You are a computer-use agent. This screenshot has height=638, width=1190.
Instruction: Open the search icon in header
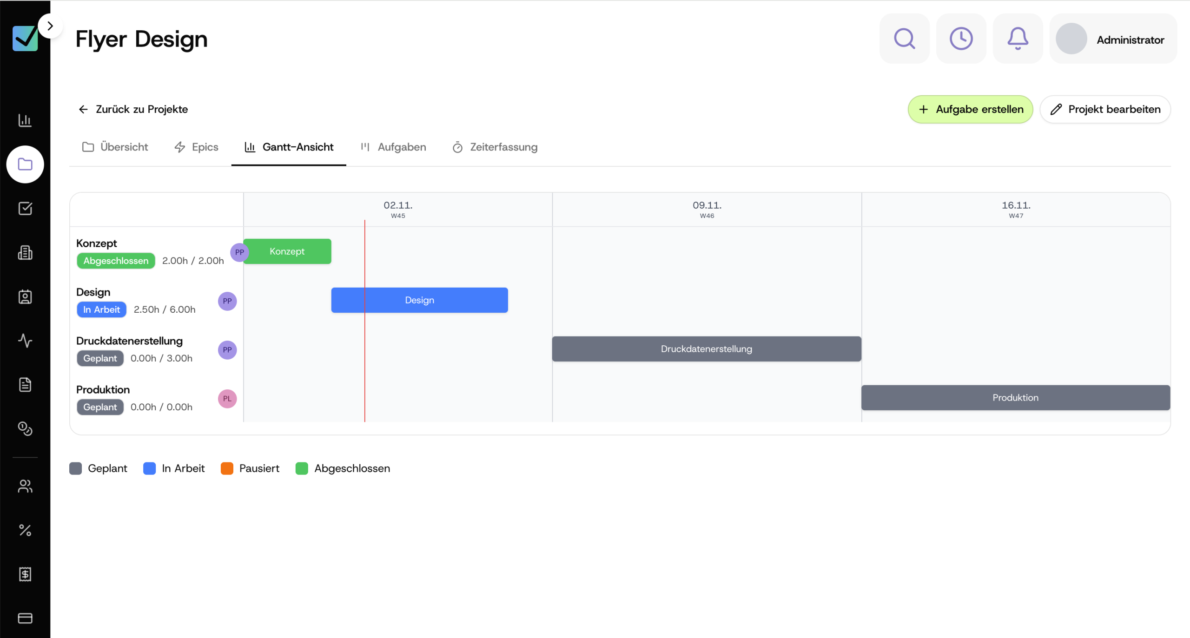coord(904,39)
